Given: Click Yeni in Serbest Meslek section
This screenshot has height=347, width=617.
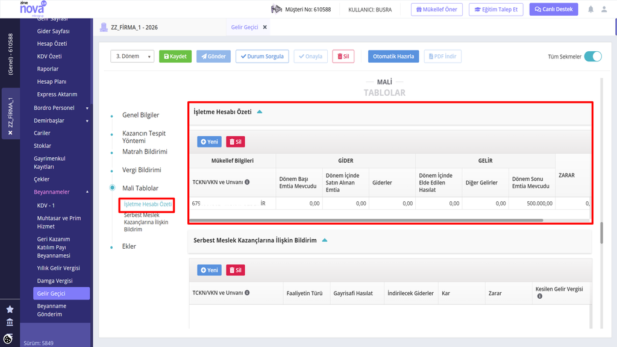Looking at the screenshot, I should [x=209, y=270].
